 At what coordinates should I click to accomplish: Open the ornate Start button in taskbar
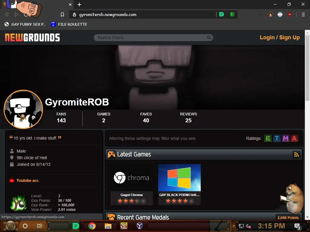[10, 226]
